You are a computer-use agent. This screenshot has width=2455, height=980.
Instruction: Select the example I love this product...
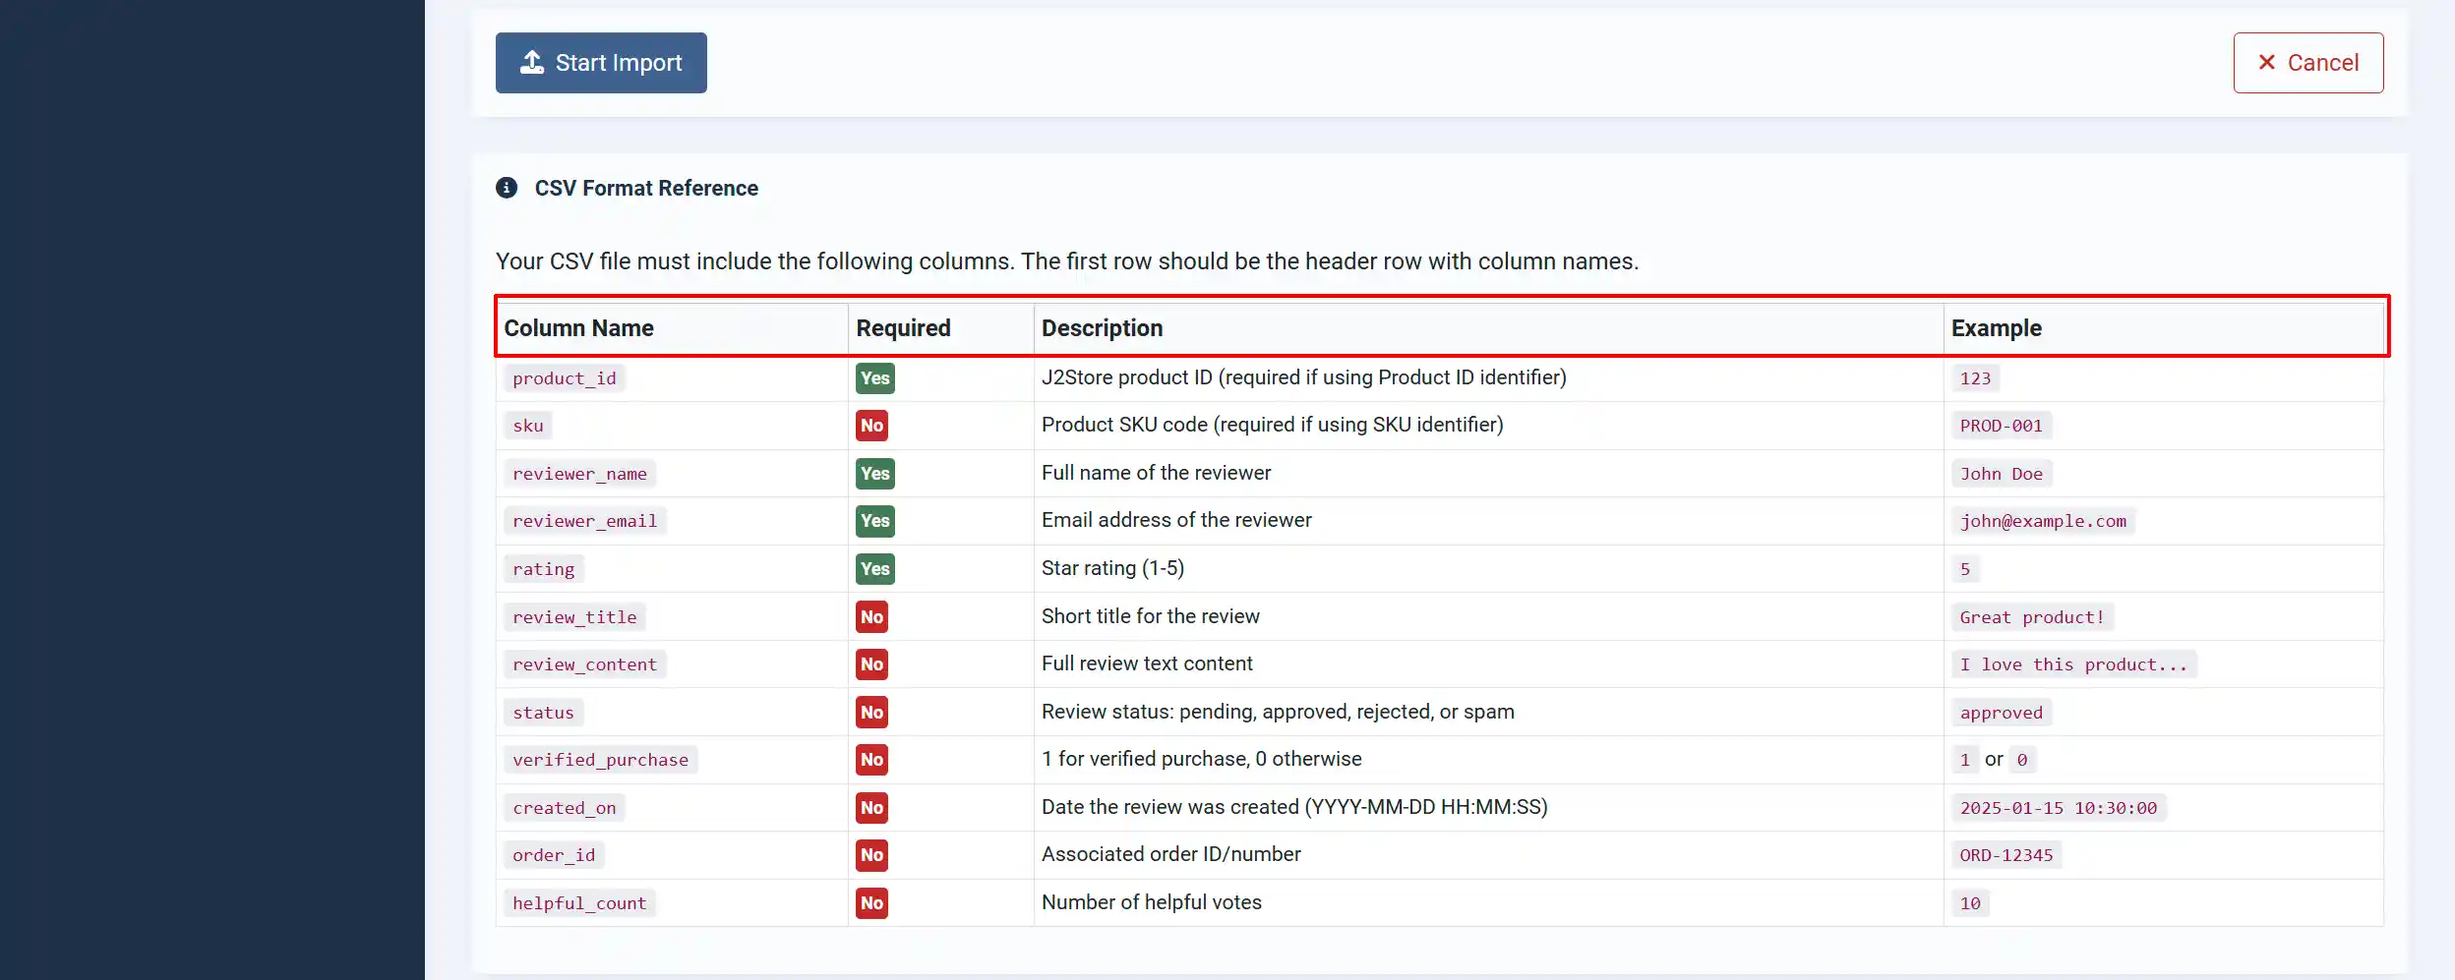point(2074,664)
